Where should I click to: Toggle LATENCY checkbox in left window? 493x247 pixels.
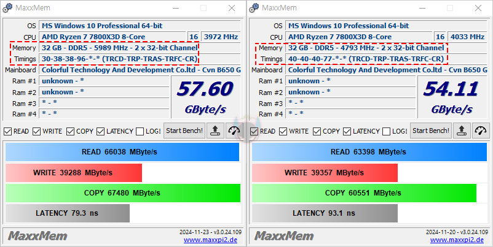101,131
